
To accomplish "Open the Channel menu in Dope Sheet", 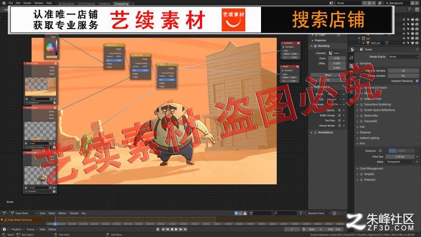I will point(74,213).
